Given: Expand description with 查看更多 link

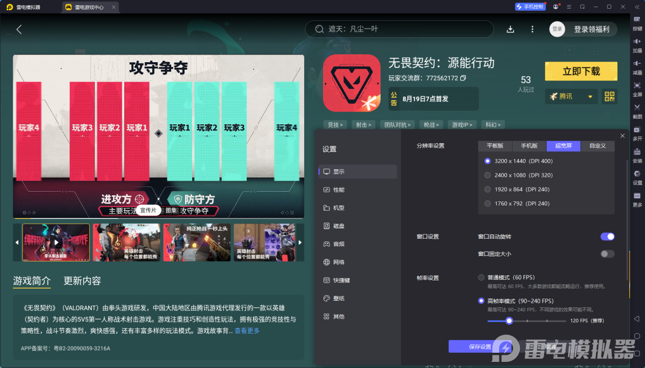Looking at the screenshot, I should coord(247,331).
